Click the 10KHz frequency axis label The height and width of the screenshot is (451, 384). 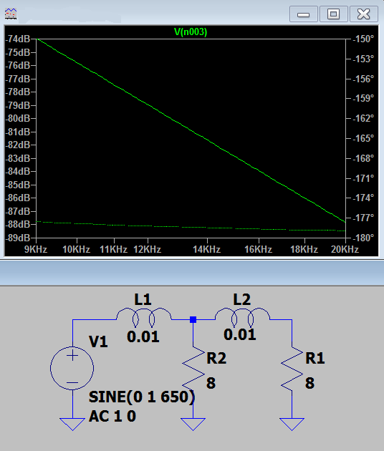point(76,249)
